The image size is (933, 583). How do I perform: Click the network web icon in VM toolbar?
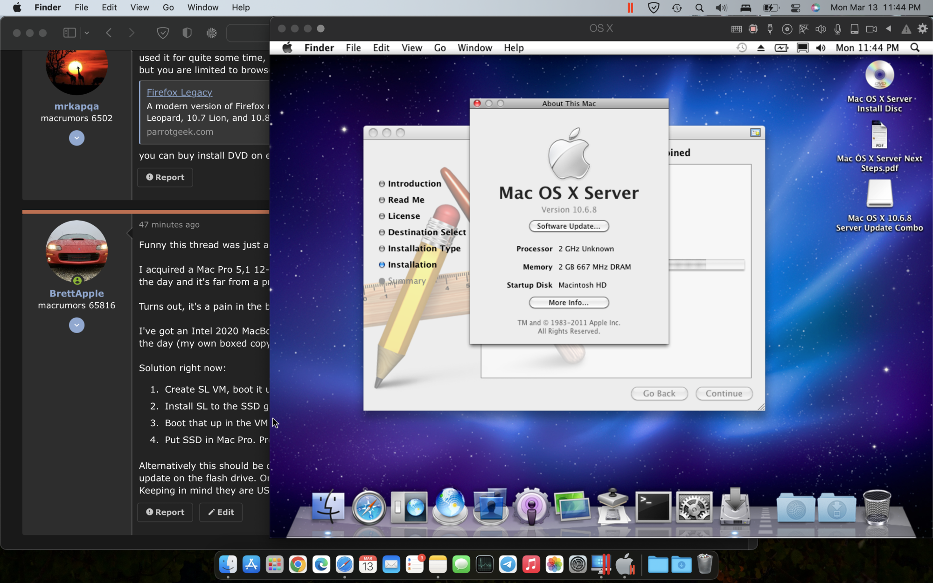click(x=804, y=29)
